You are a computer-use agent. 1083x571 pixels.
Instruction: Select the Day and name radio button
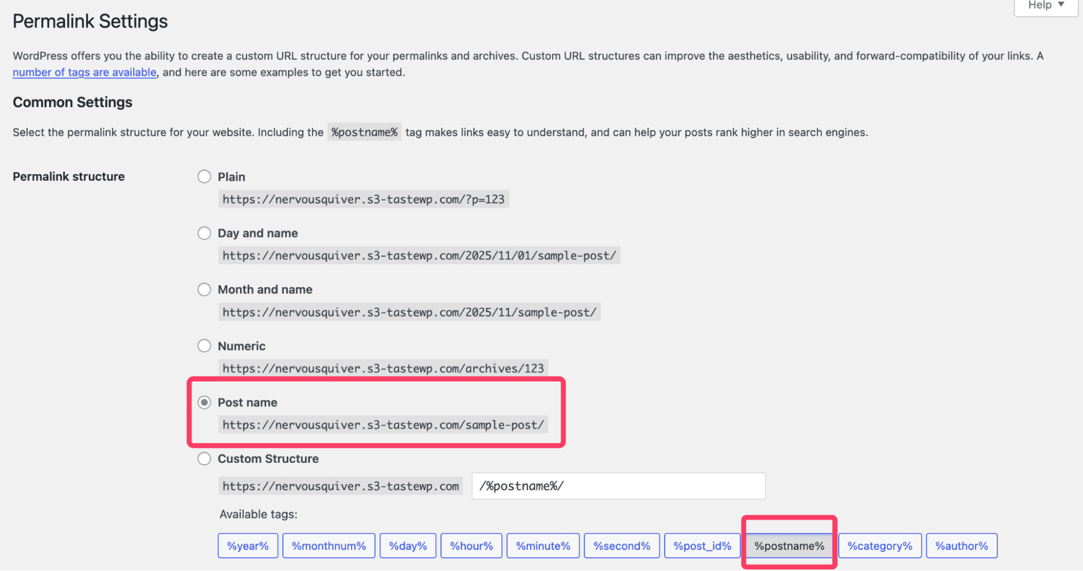click(x=204, y=233)
